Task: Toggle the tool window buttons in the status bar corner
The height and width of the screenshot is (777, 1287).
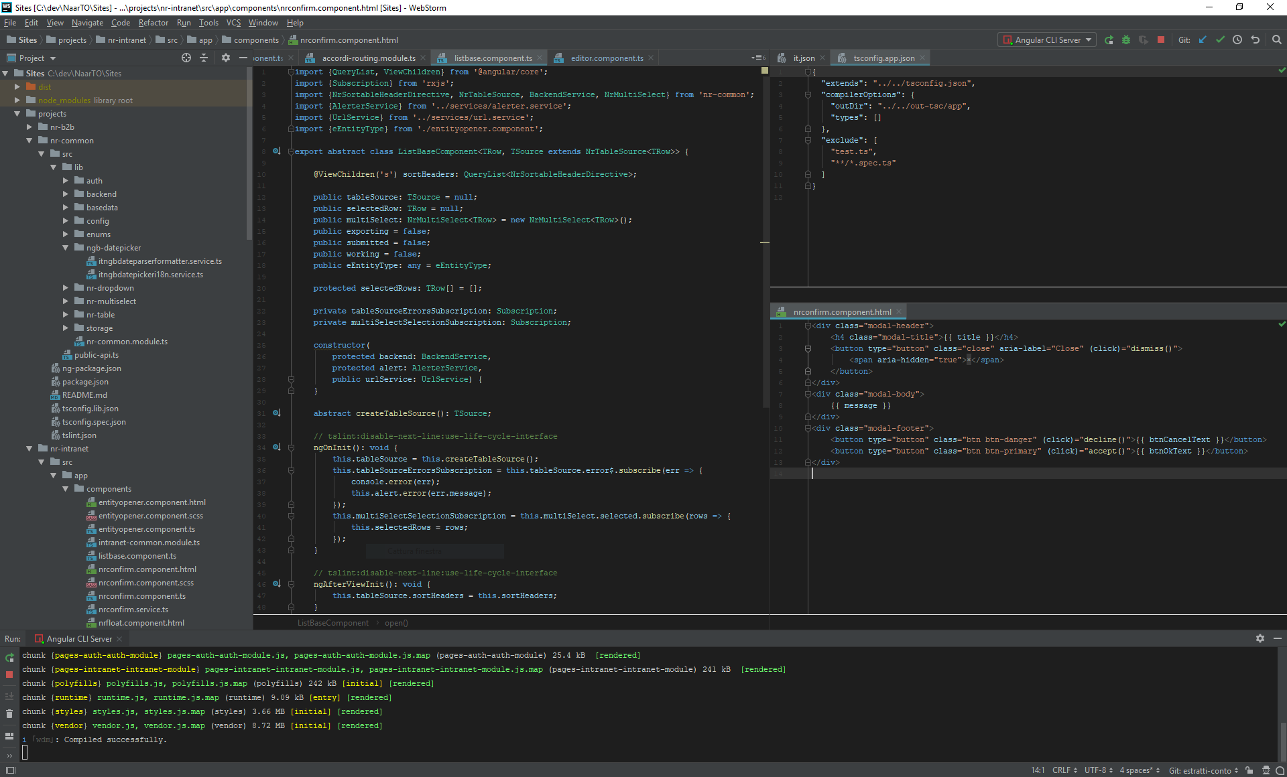Action: tap(10, 770)
